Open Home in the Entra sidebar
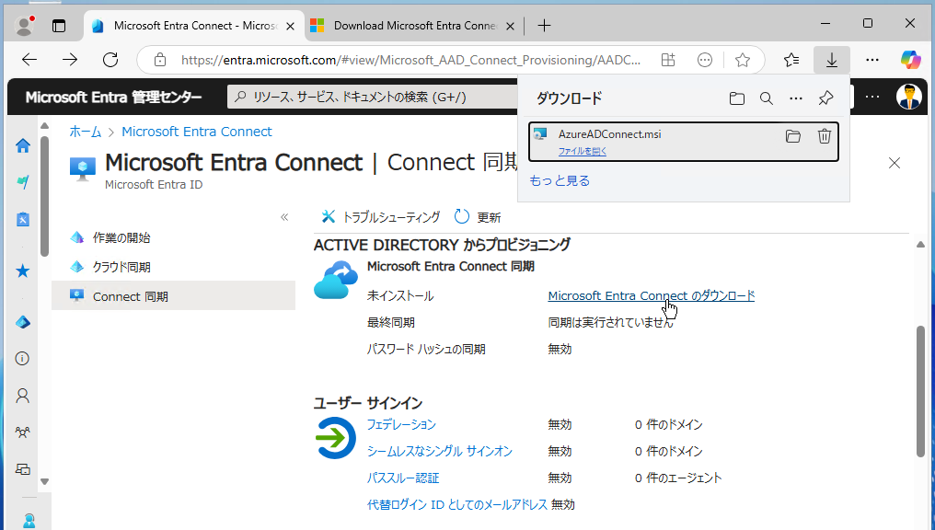 21,145
